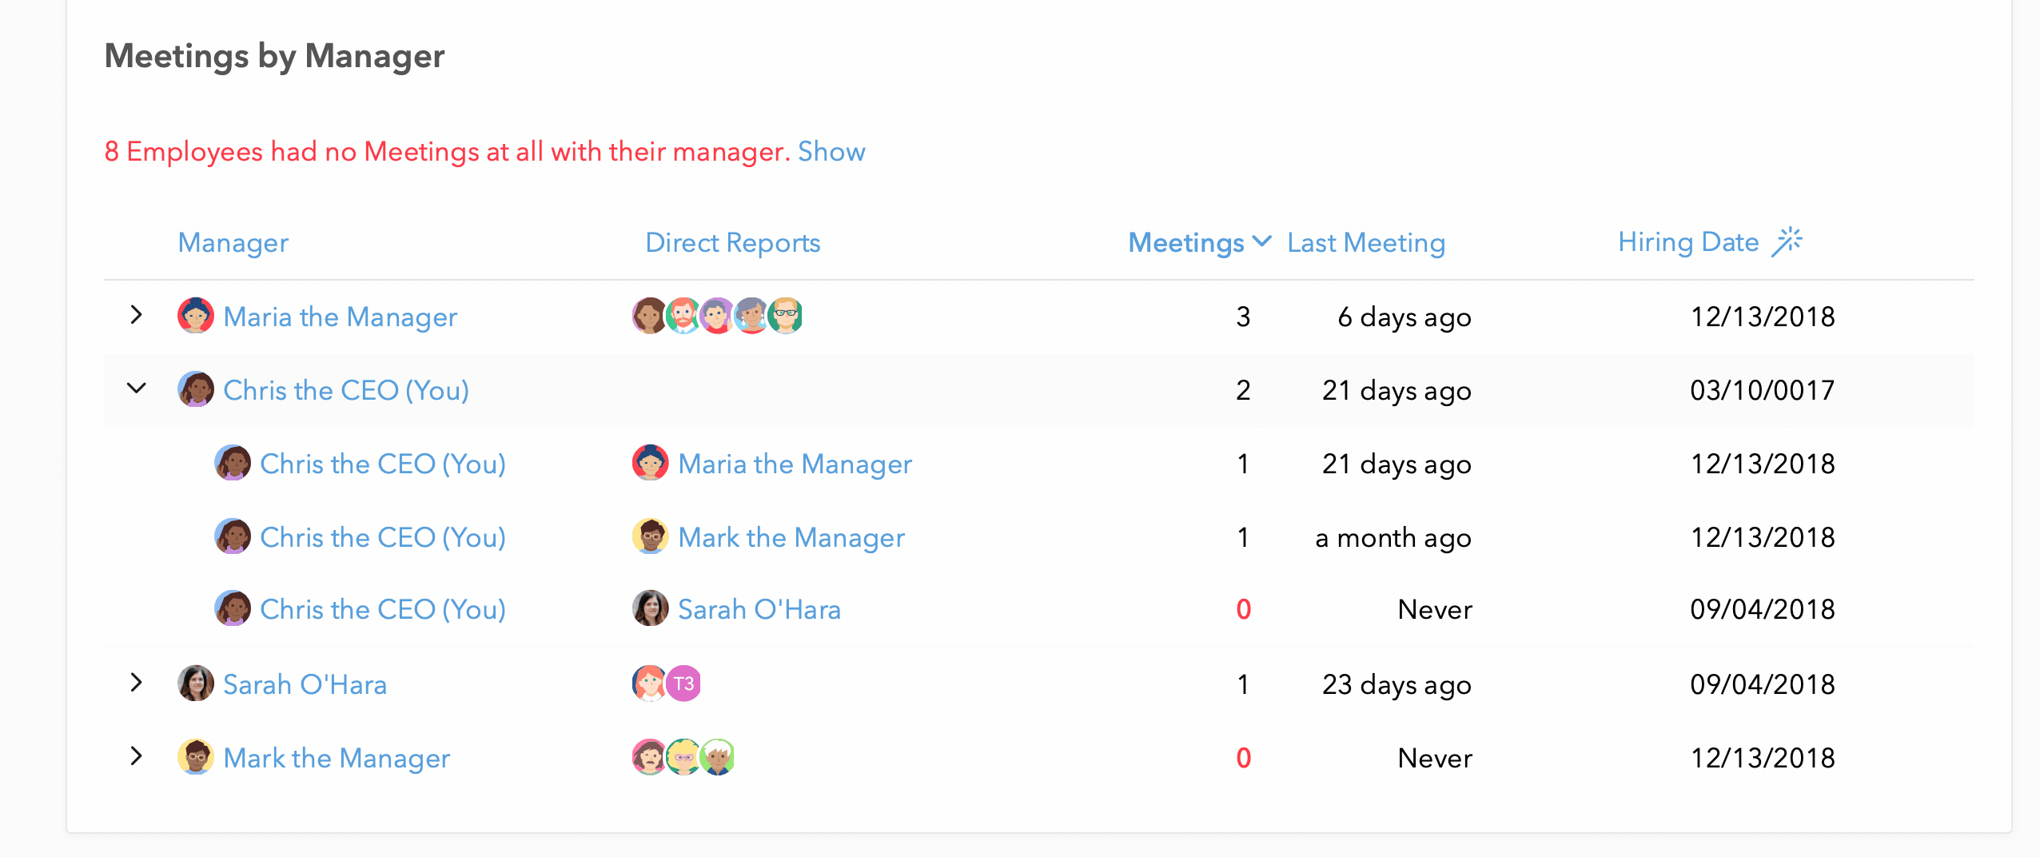2040x857 pixels.
Task: Click Maria's avatar in direct reports sub-row
Action: pos(650,462)
